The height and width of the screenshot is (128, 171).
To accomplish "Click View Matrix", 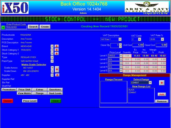I will 25,93.
